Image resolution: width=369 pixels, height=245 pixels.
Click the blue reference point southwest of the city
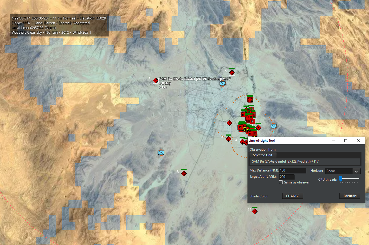point(161,153)
